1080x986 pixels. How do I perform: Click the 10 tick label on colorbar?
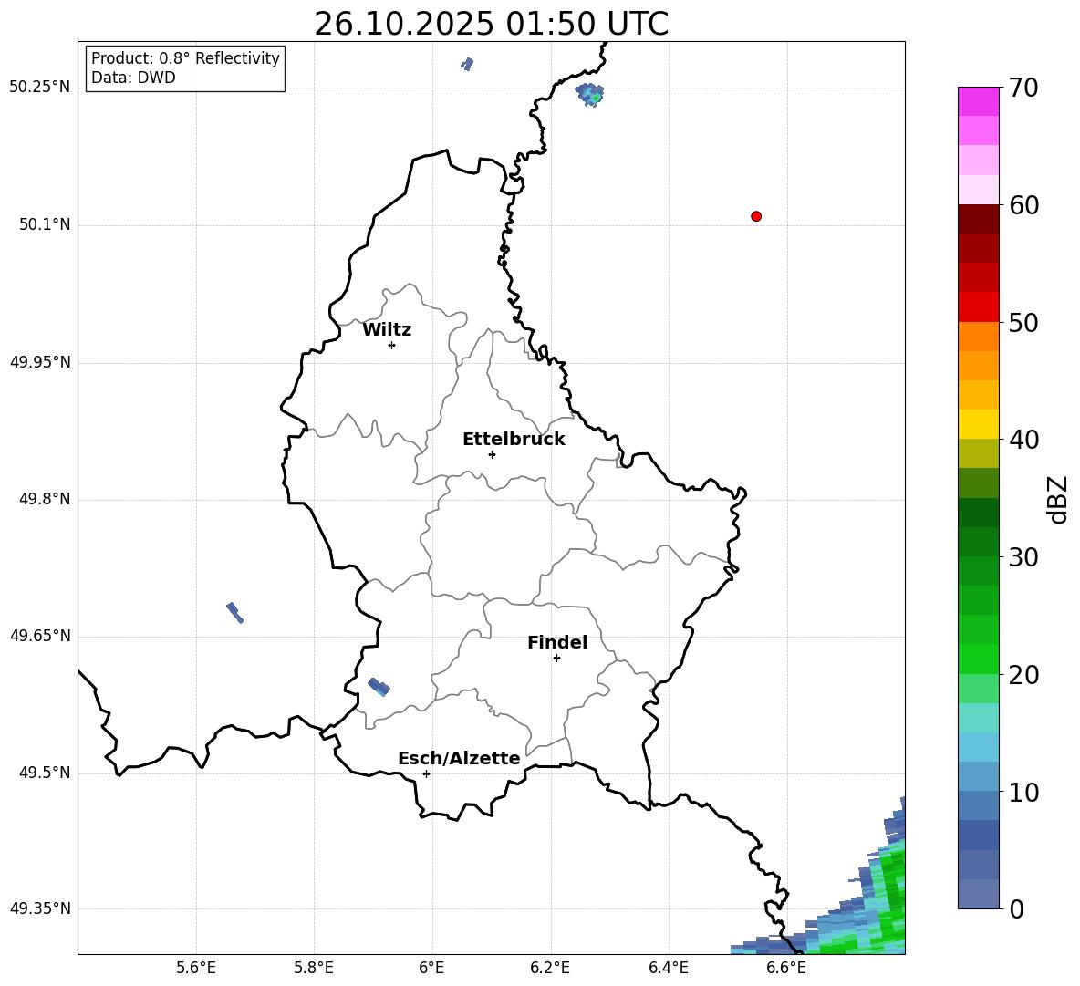point(1023,793)
